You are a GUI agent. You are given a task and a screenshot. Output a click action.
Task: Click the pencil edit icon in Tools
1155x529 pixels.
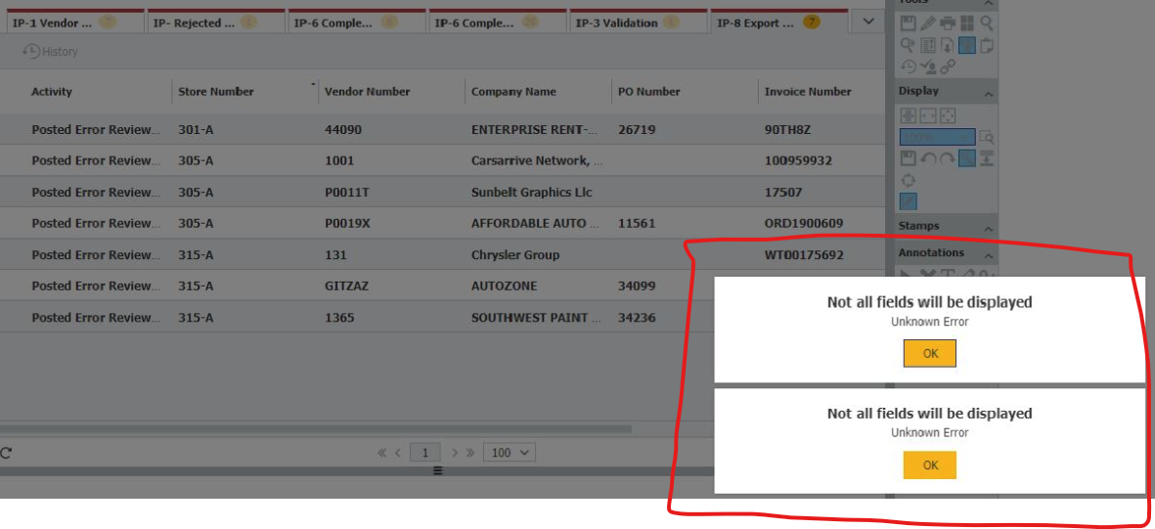pyautogui.click(x=927, y=23)
